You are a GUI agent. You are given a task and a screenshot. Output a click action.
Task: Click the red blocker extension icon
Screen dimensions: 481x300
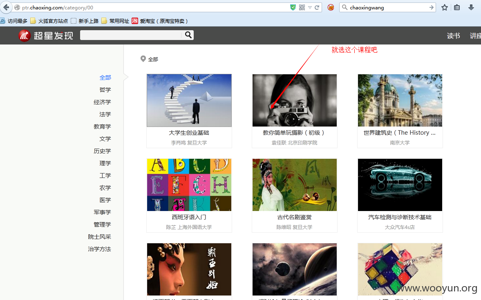[x=331, y=7]
